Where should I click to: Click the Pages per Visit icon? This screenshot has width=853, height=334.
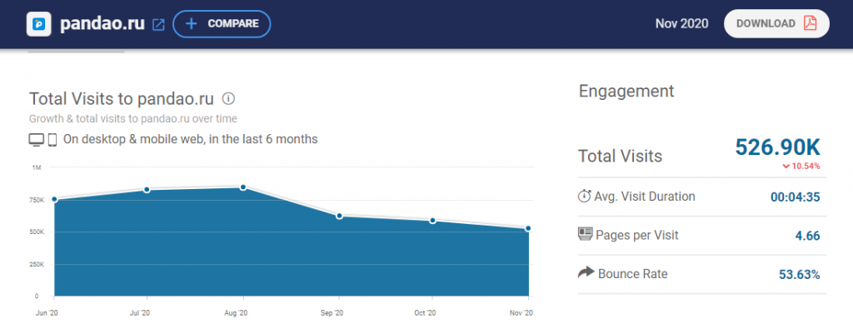pyautogui.click(x=585, y=235)
